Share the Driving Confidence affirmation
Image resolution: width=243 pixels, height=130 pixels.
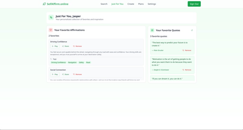click(x=65, y=46)
